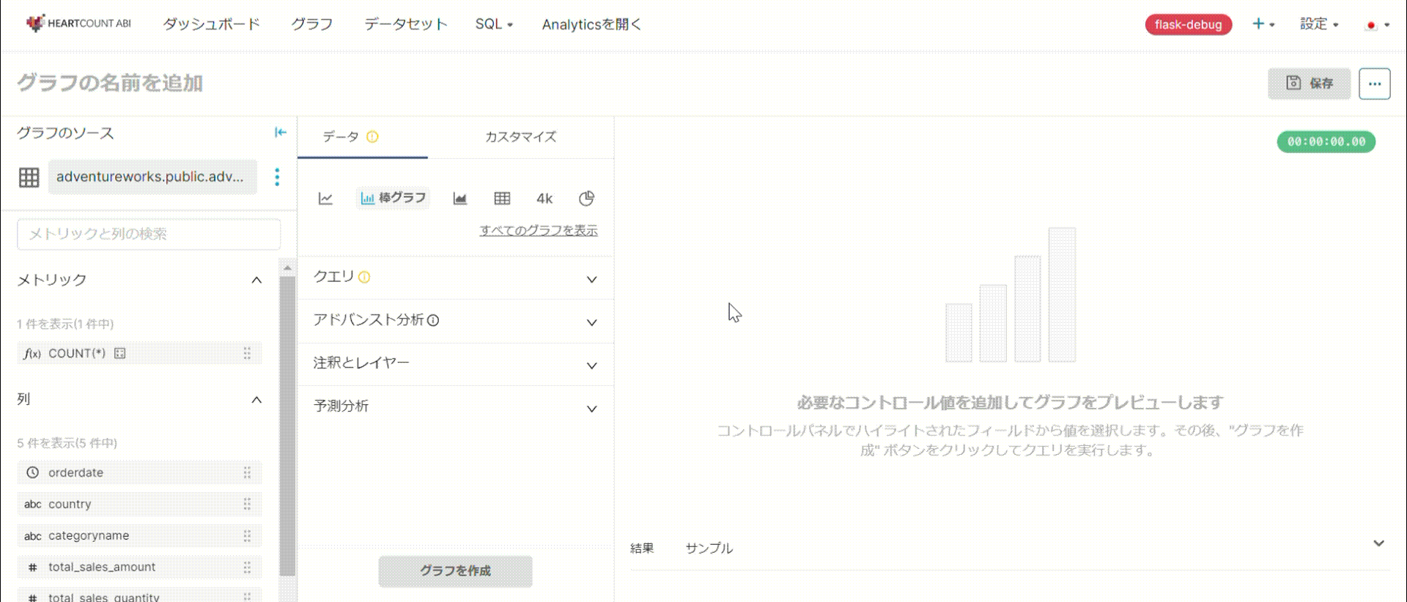1407x602 pixels.
Task: Click the drag handle for total_sales_amount column
Action: (x=247, y=567)
